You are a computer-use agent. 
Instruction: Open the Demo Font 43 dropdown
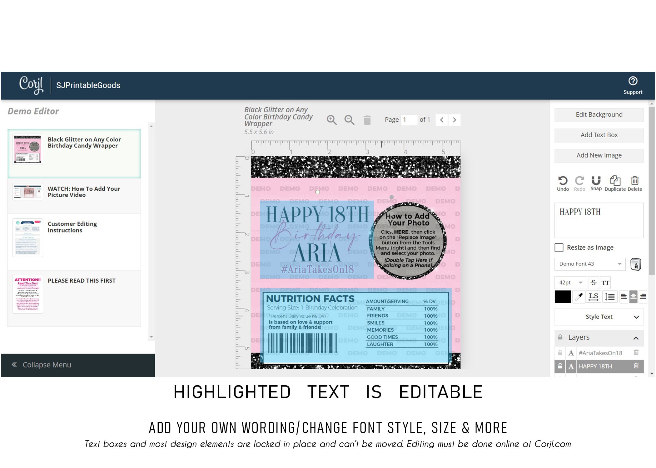coord(590,264)
